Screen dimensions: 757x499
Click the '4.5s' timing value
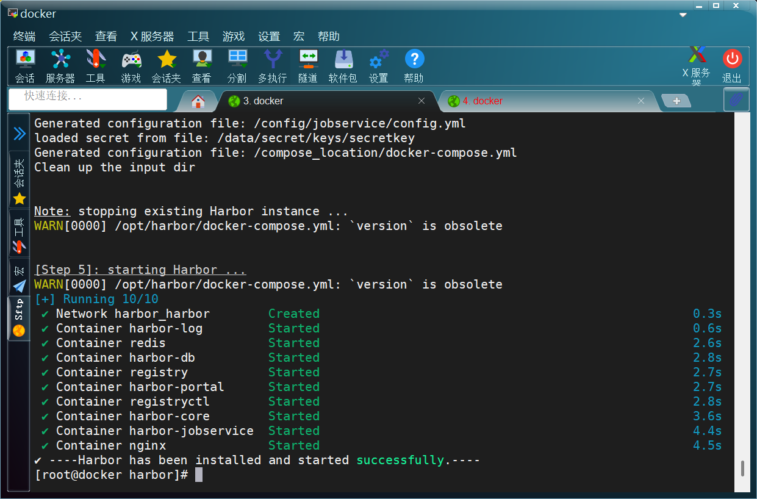(708, 445)
